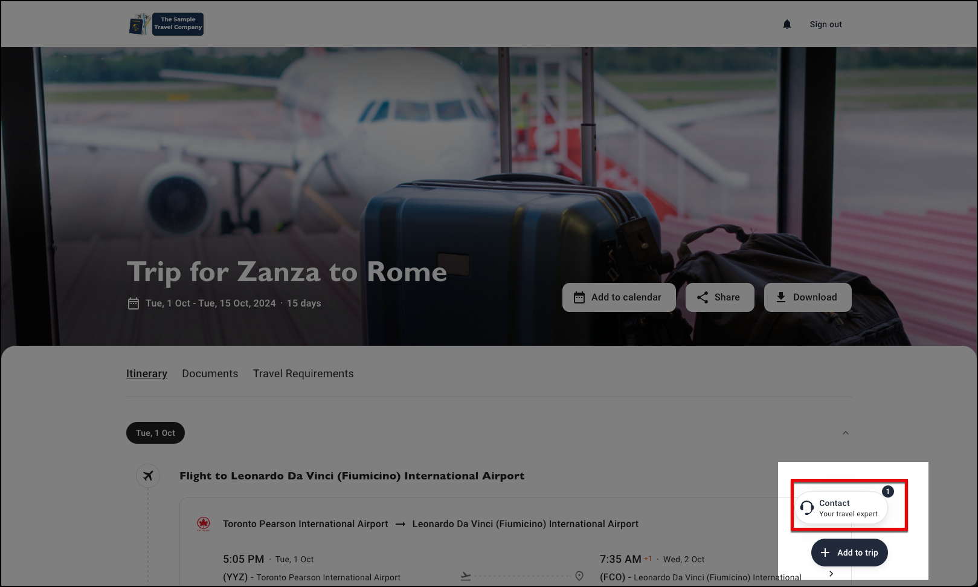Click the Air Canada airline logo
This screenshot has height=587, width=978.
click(204, 524)
